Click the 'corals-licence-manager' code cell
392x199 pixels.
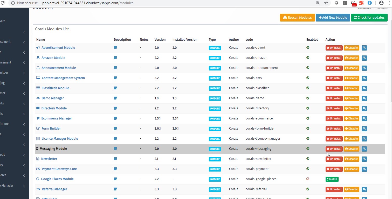(x=263, y=139)
